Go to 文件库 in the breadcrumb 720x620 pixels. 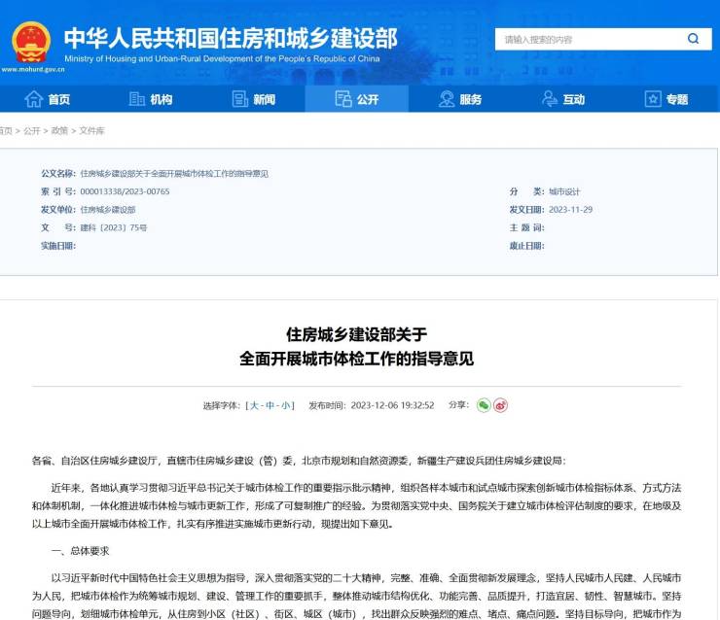coord(91,130)
